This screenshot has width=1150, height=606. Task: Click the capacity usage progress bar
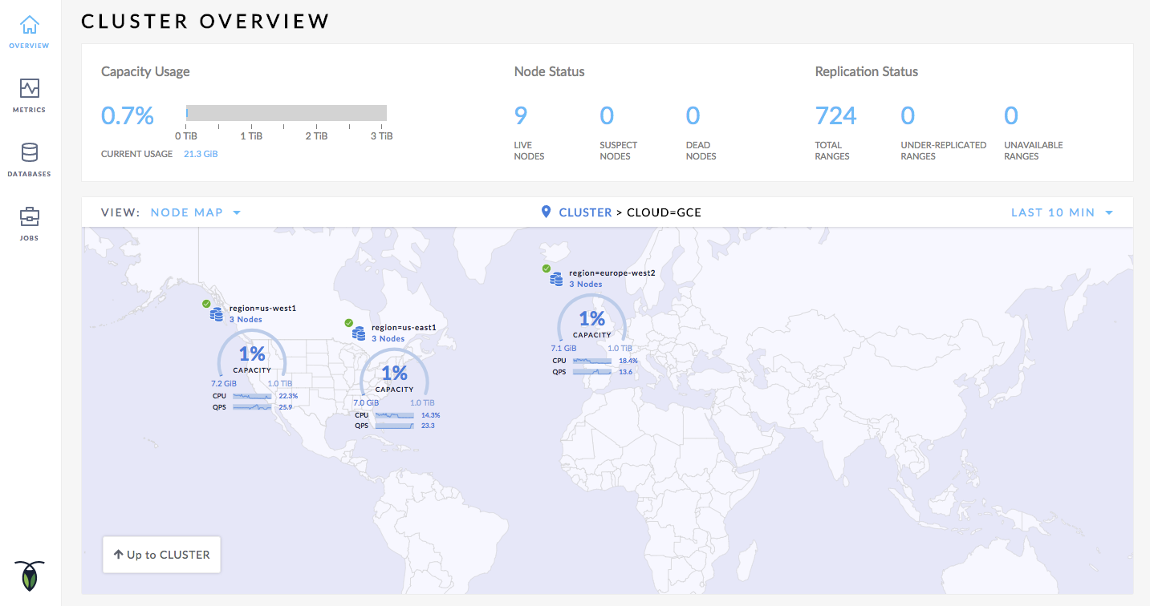tap(286, 113)
